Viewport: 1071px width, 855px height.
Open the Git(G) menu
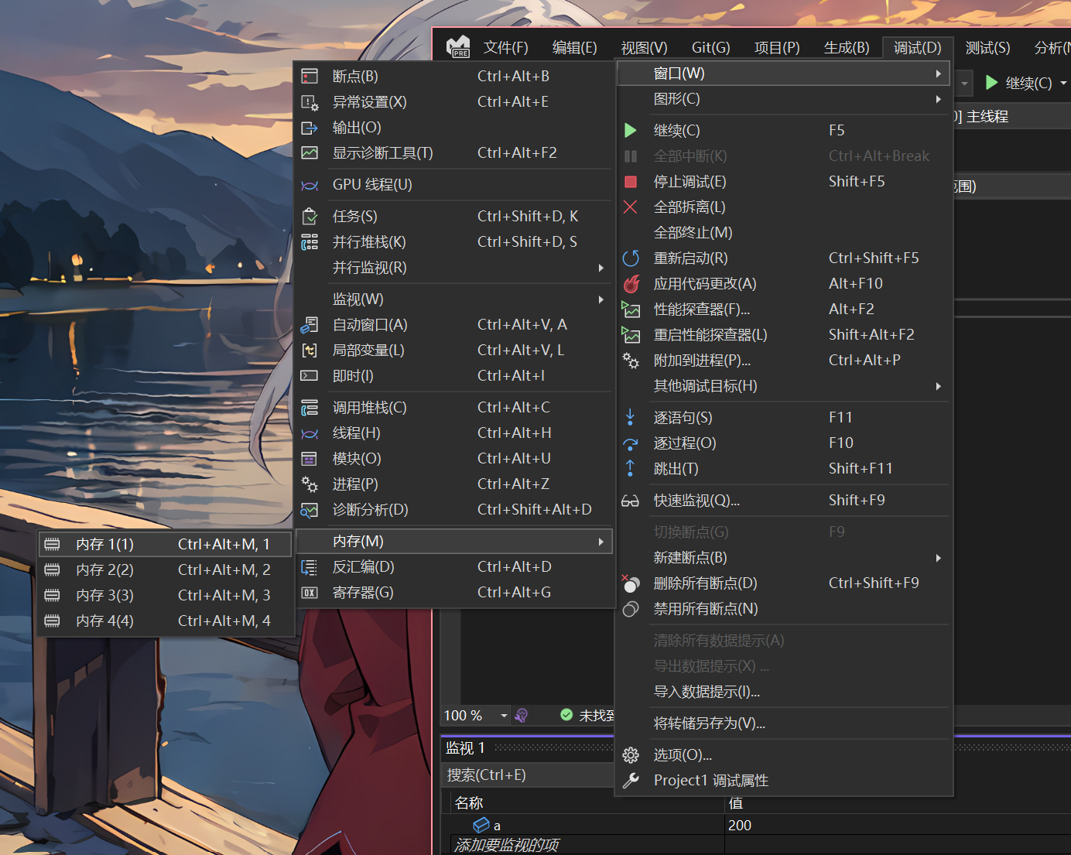click(710, 48)
